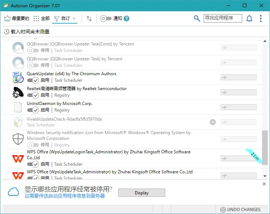The height and width of the screenshot is (214, 270).
Task: Toggle the QQBrowser Updater Task(Core) switch
Action: point(33,51)
